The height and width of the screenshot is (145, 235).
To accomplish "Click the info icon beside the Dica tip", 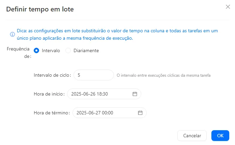I will click(12, 34).
